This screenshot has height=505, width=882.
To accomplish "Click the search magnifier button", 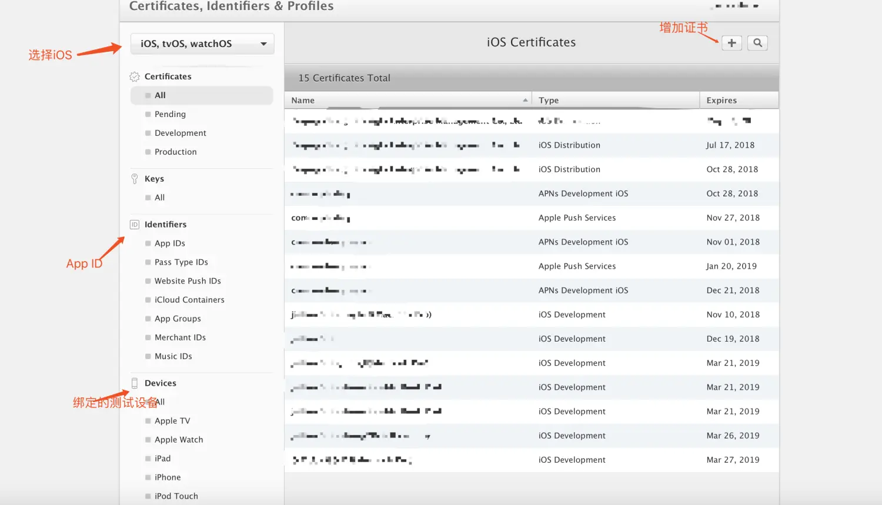I will (757, 43).
